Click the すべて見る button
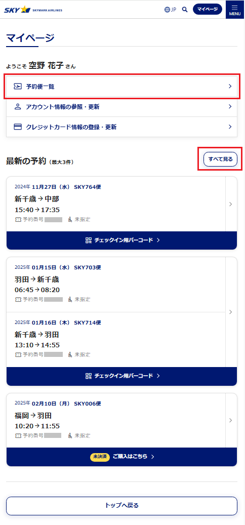The width and height of the screenshot is (245, 525). [x=220, y=159]
